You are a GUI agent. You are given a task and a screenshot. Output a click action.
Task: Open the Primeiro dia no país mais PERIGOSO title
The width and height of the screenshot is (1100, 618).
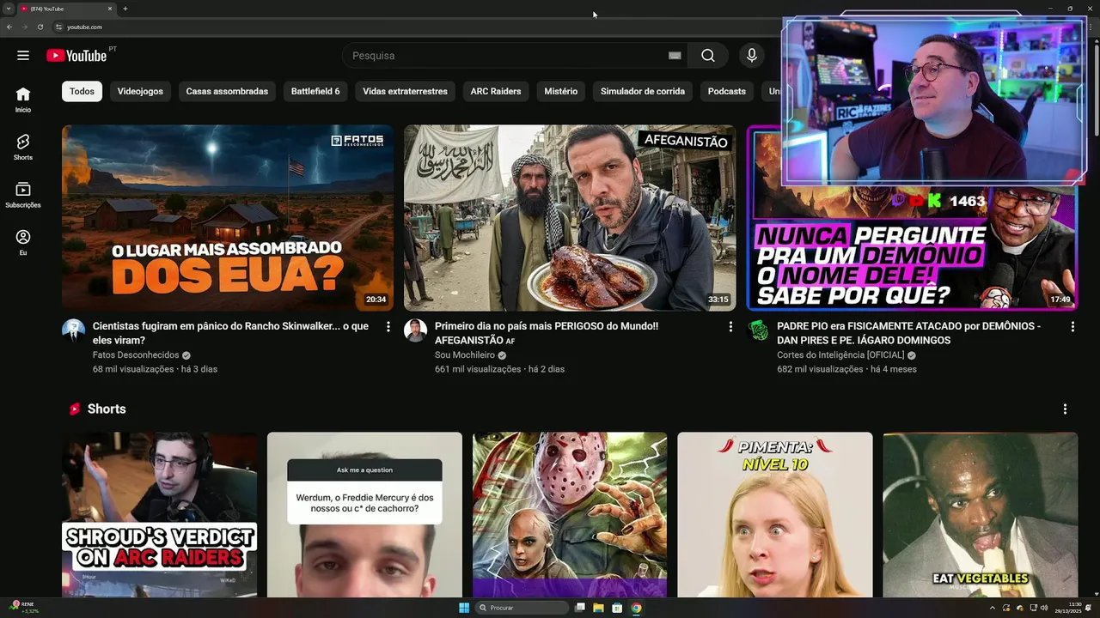click(x=547, y=333)
